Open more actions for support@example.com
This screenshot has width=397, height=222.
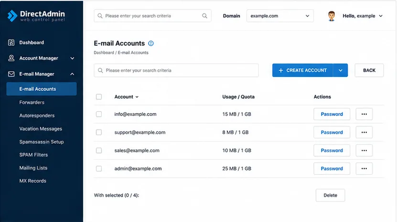[364, 132]
